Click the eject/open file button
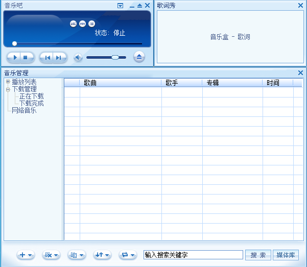Viewport: 307px width, 267px height. click(x=139, y=57)
